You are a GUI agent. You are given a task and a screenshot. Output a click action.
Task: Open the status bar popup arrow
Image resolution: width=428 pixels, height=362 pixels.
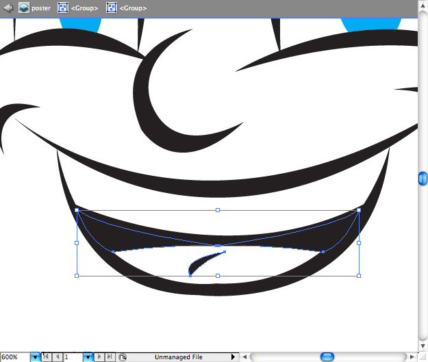[x=233, y=357]
